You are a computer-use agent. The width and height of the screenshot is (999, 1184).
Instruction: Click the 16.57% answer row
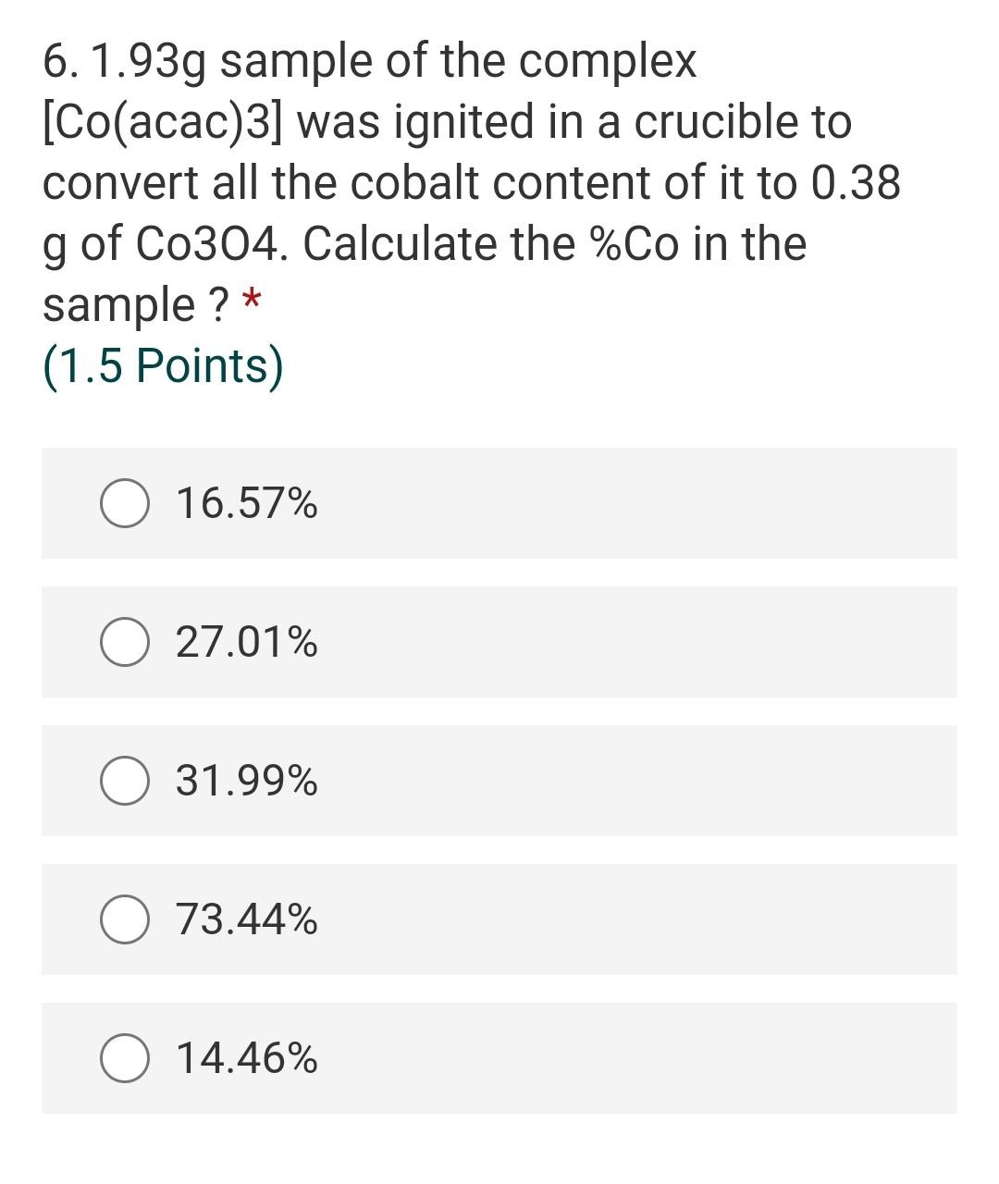coord(499,502)
